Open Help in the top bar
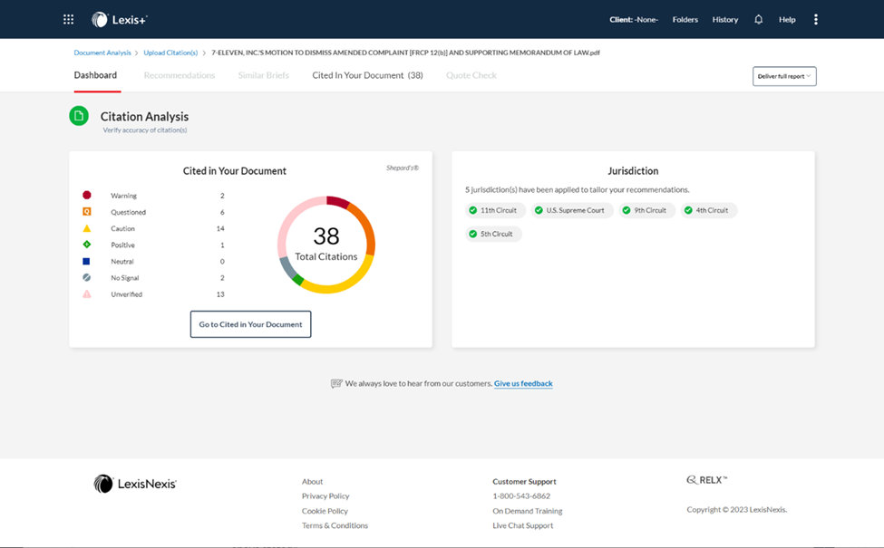 [787, 20]
